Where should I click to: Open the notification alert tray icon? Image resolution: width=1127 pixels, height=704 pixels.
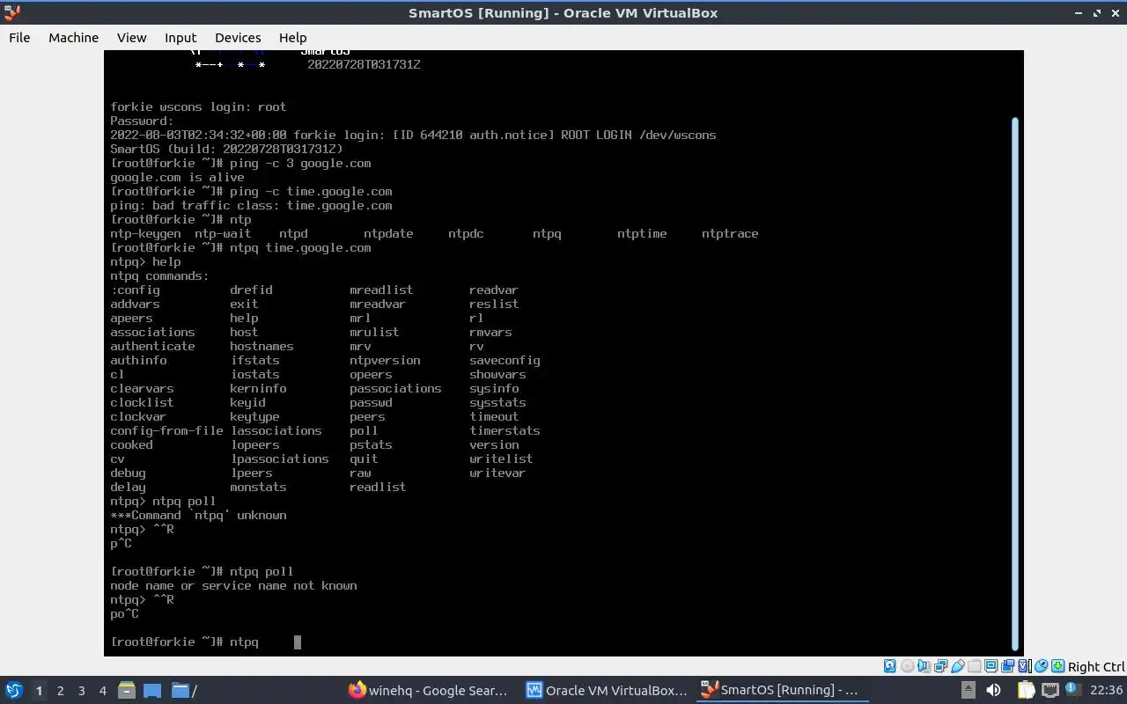pyautogui.click(x=1072, y=688)
